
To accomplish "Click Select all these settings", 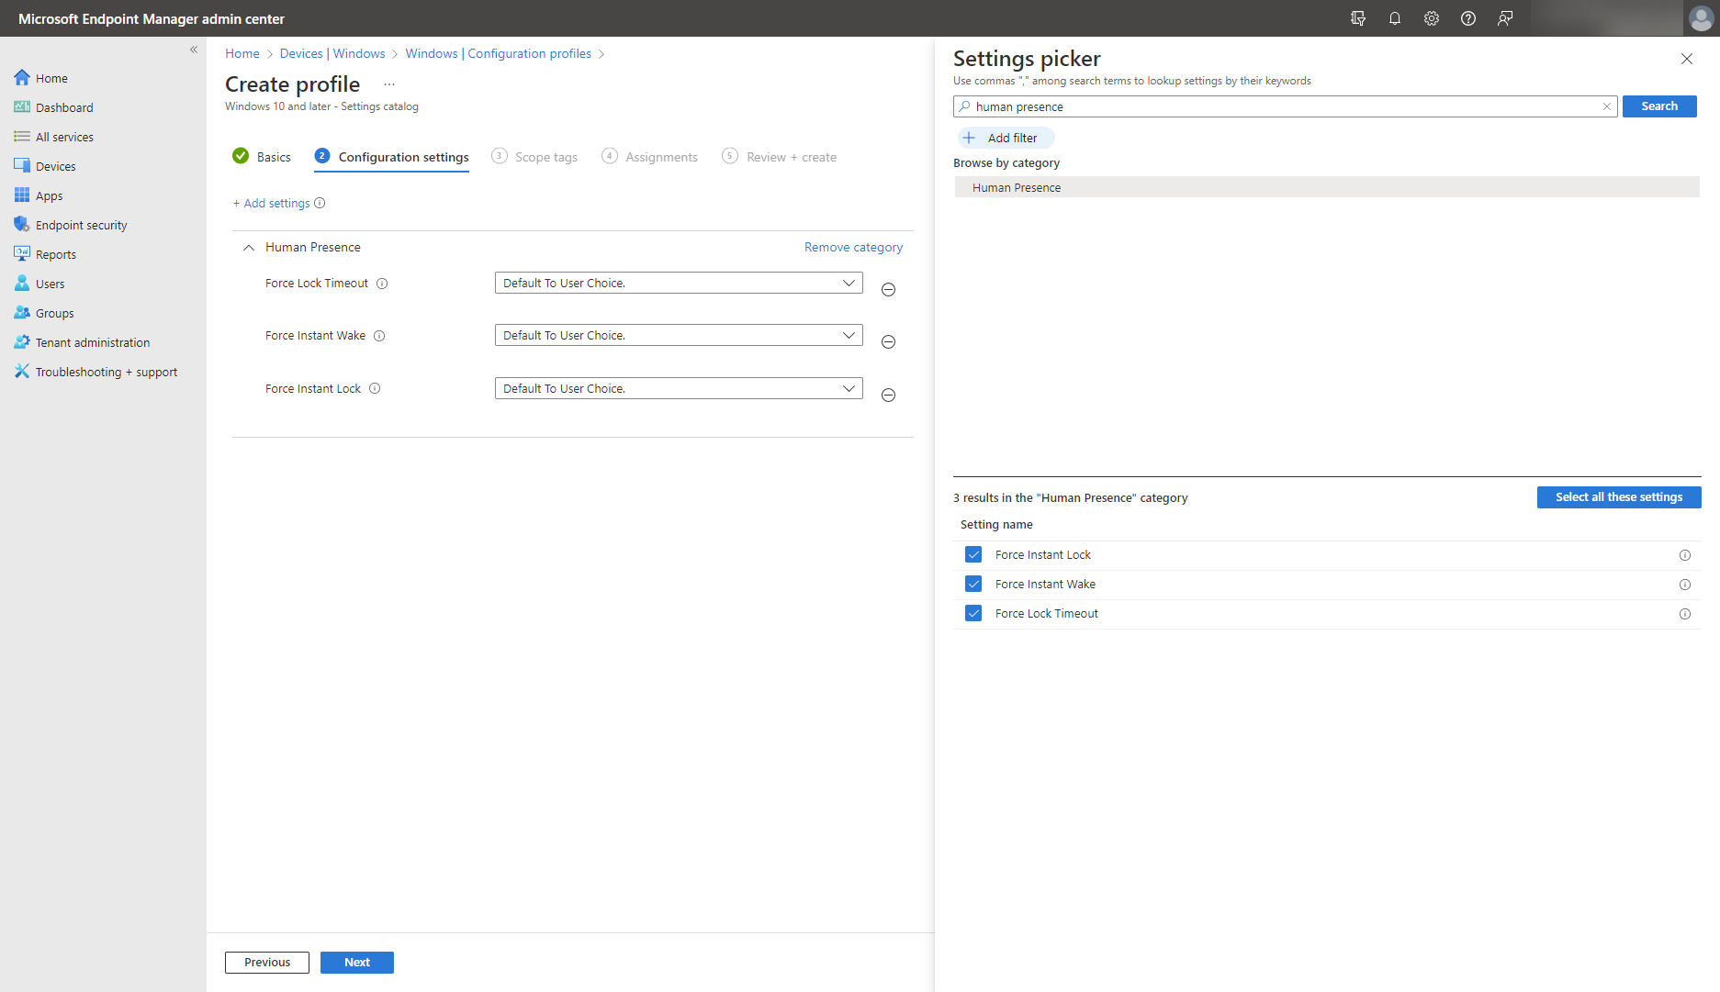I will click(x=1619, y=497).
